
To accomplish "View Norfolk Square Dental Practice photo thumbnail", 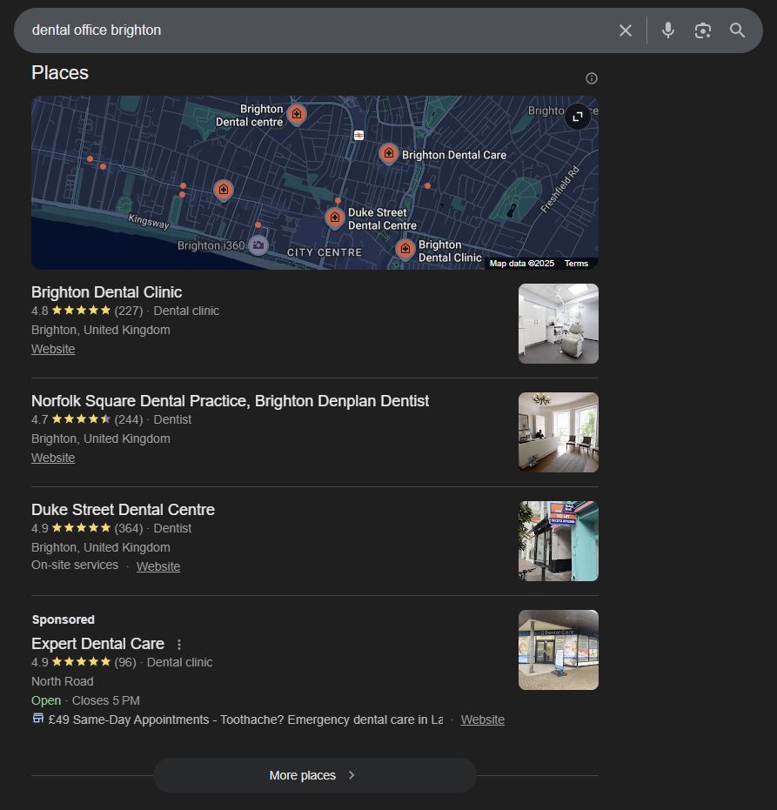I will click(559, 432).
